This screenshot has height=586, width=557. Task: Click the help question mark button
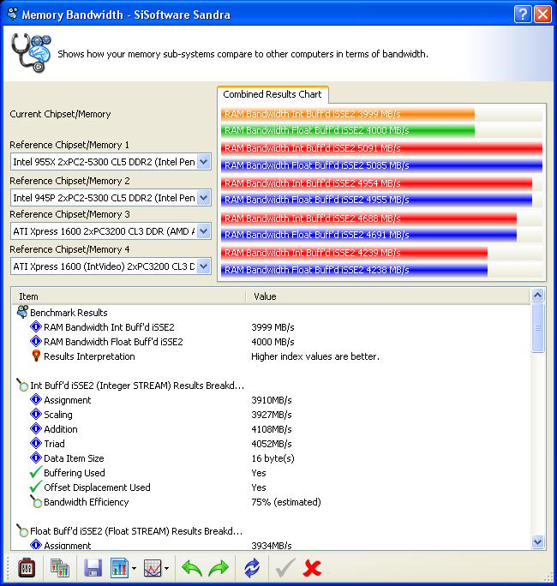coord(523,15)
